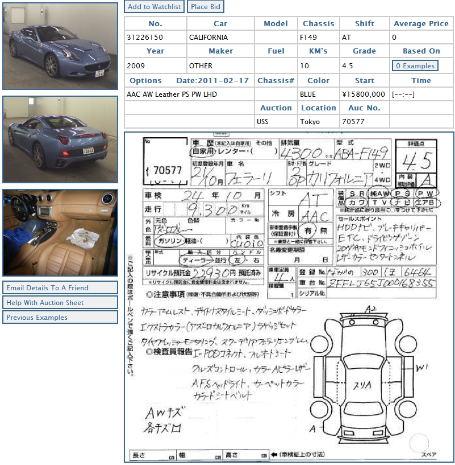This screenshot has width=455, height=465.
Task: Select the location value Tokyo
Action: tap(310, 122)
